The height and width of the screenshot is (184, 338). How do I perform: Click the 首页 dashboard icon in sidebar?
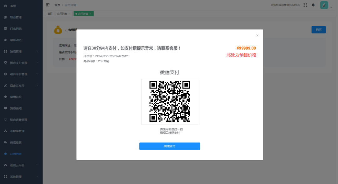(x=5, y=6)
